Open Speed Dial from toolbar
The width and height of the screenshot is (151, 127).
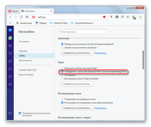click(27, 17)
